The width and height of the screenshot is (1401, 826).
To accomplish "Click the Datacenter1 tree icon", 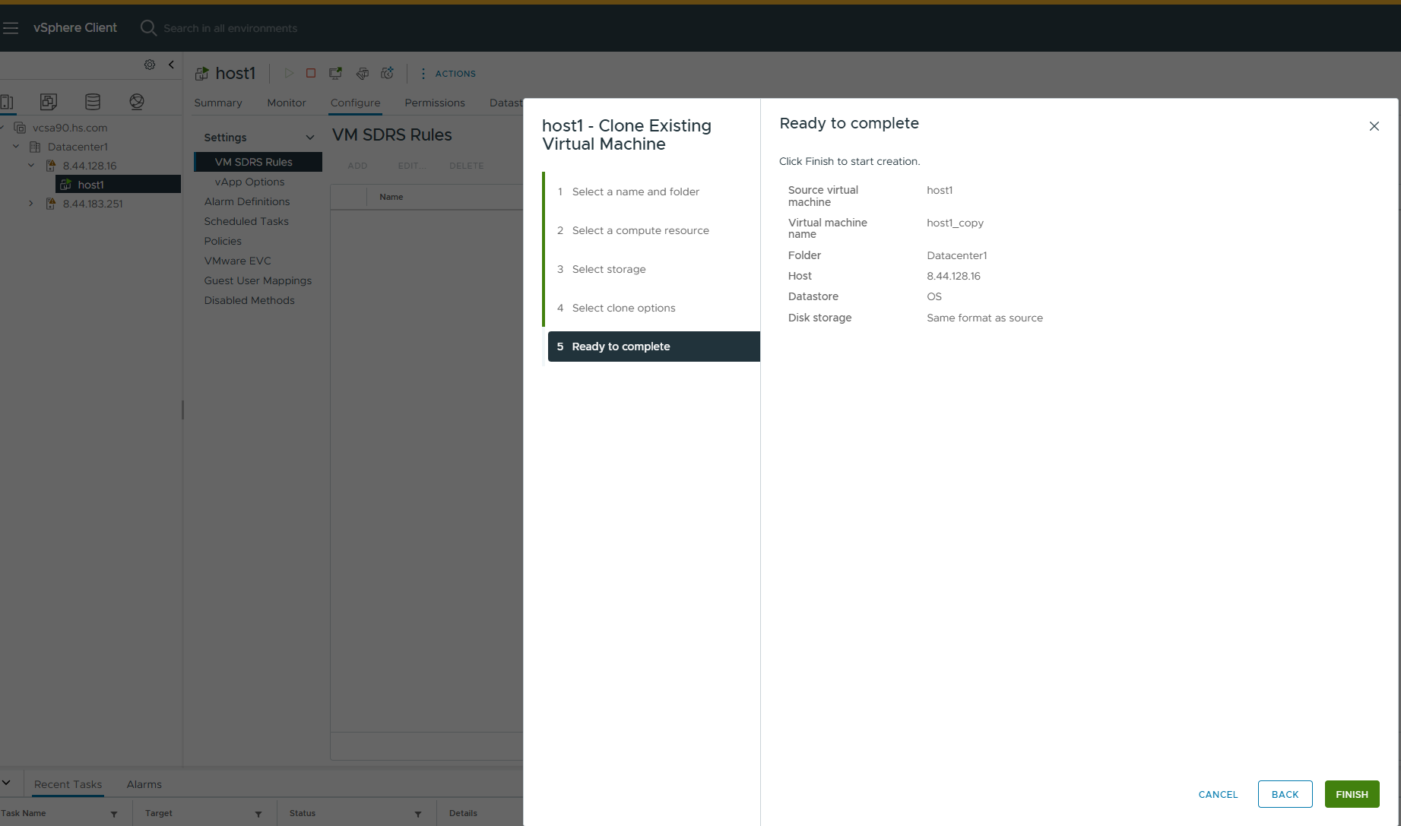I will (35, 147).
